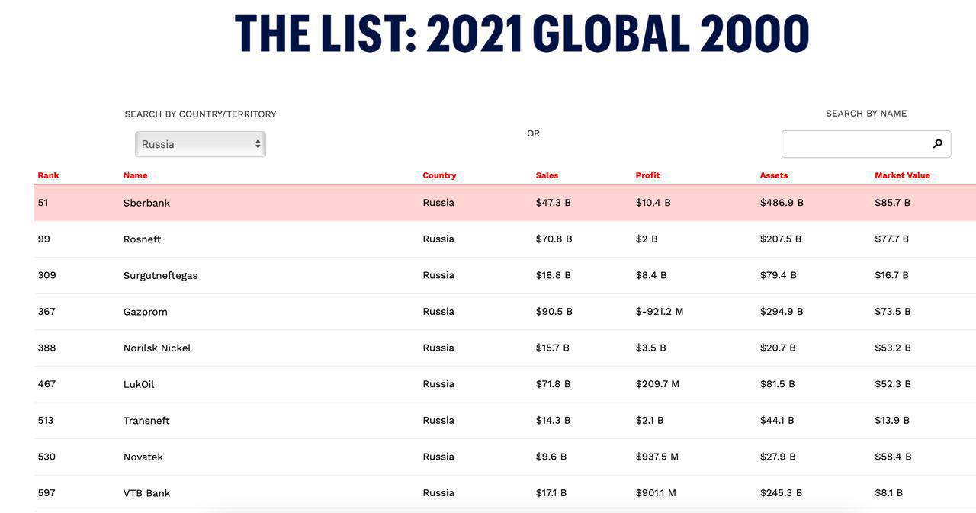Focus the search by name field

point(865,144)
